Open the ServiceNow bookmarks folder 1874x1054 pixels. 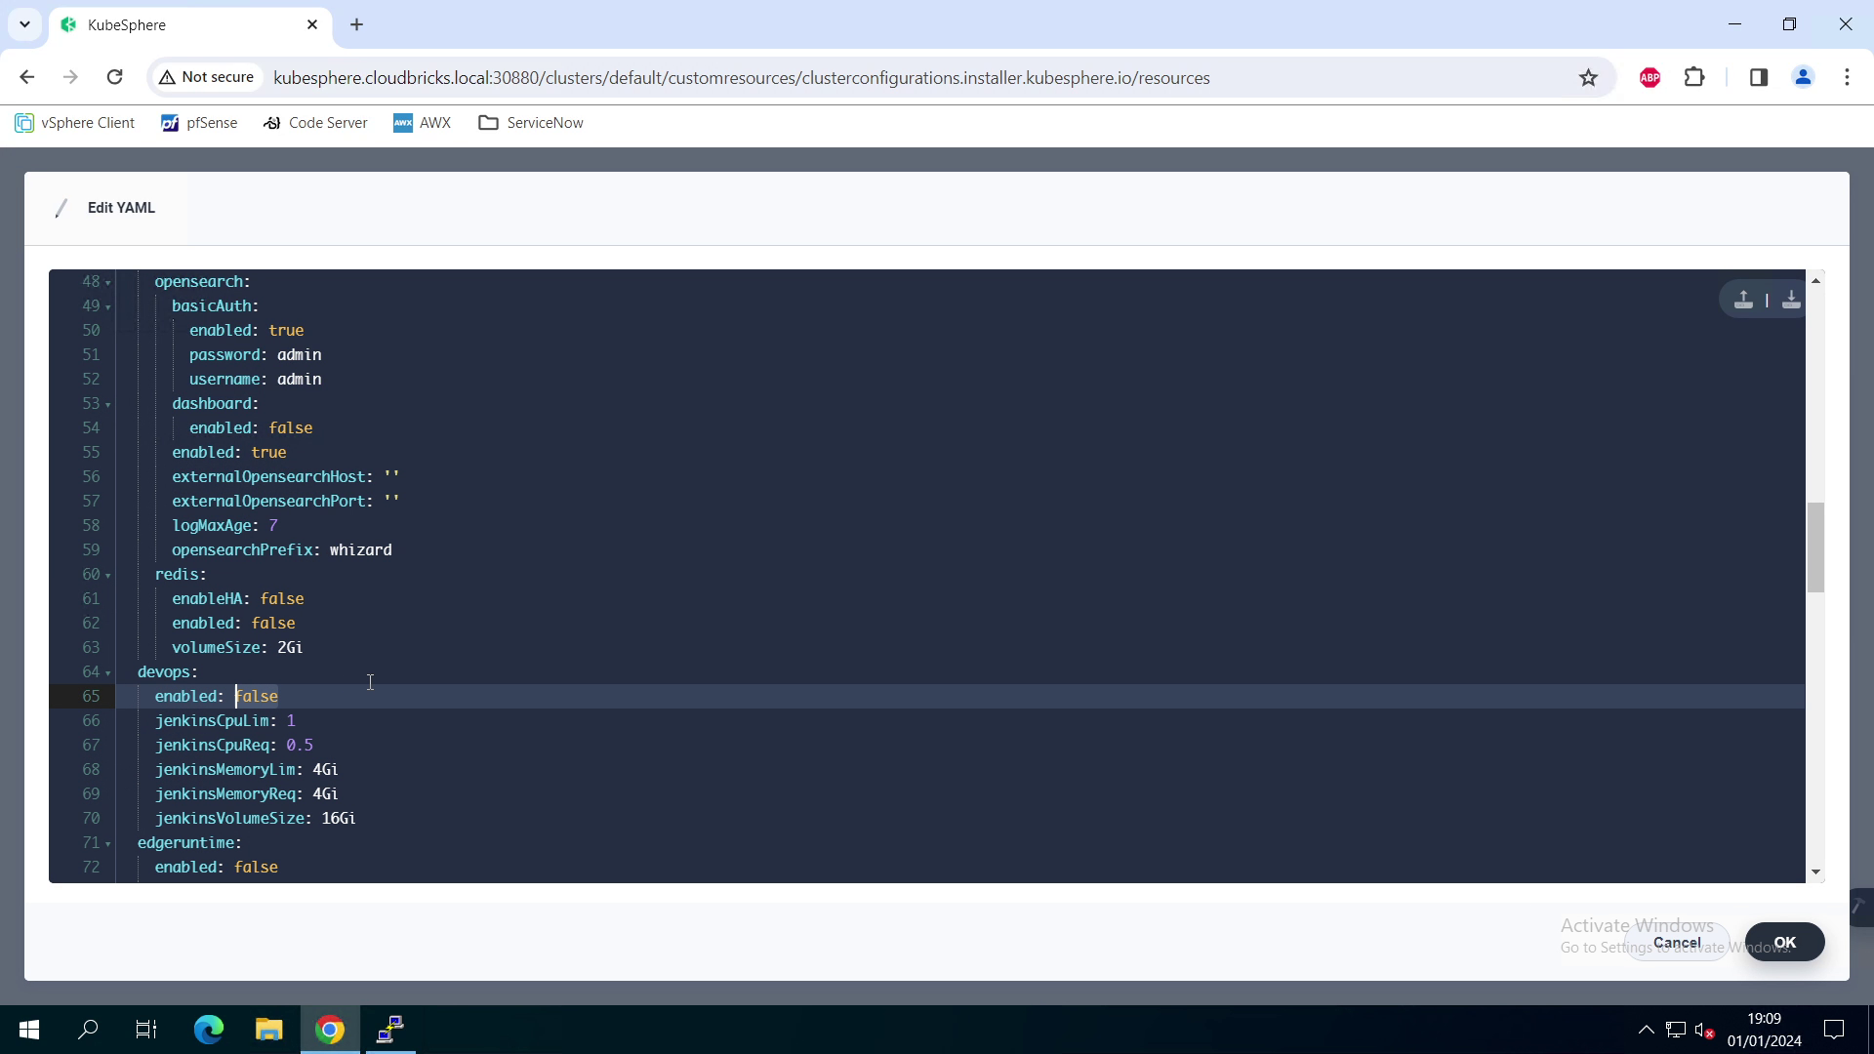click(531, 123)
